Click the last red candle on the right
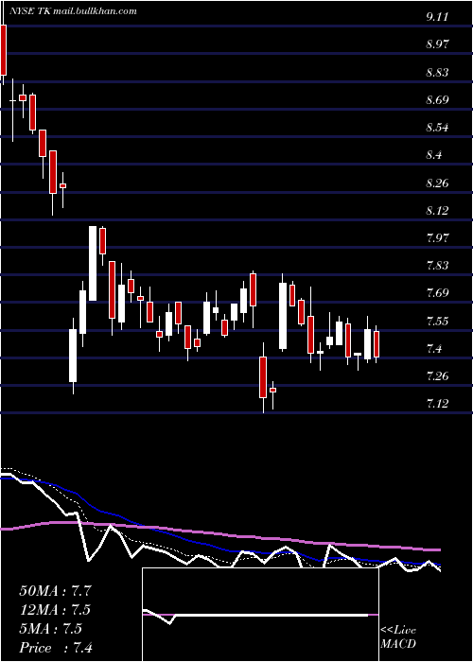 pos(377,344)
